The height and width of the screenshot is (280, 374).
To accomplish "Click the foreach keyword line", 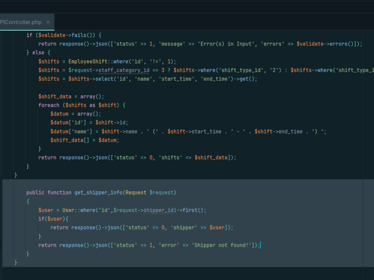I will click(82, 105).
